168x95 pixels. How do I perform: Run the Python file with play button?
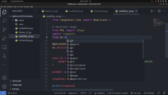pyautogui.click(x=152, y=11)
